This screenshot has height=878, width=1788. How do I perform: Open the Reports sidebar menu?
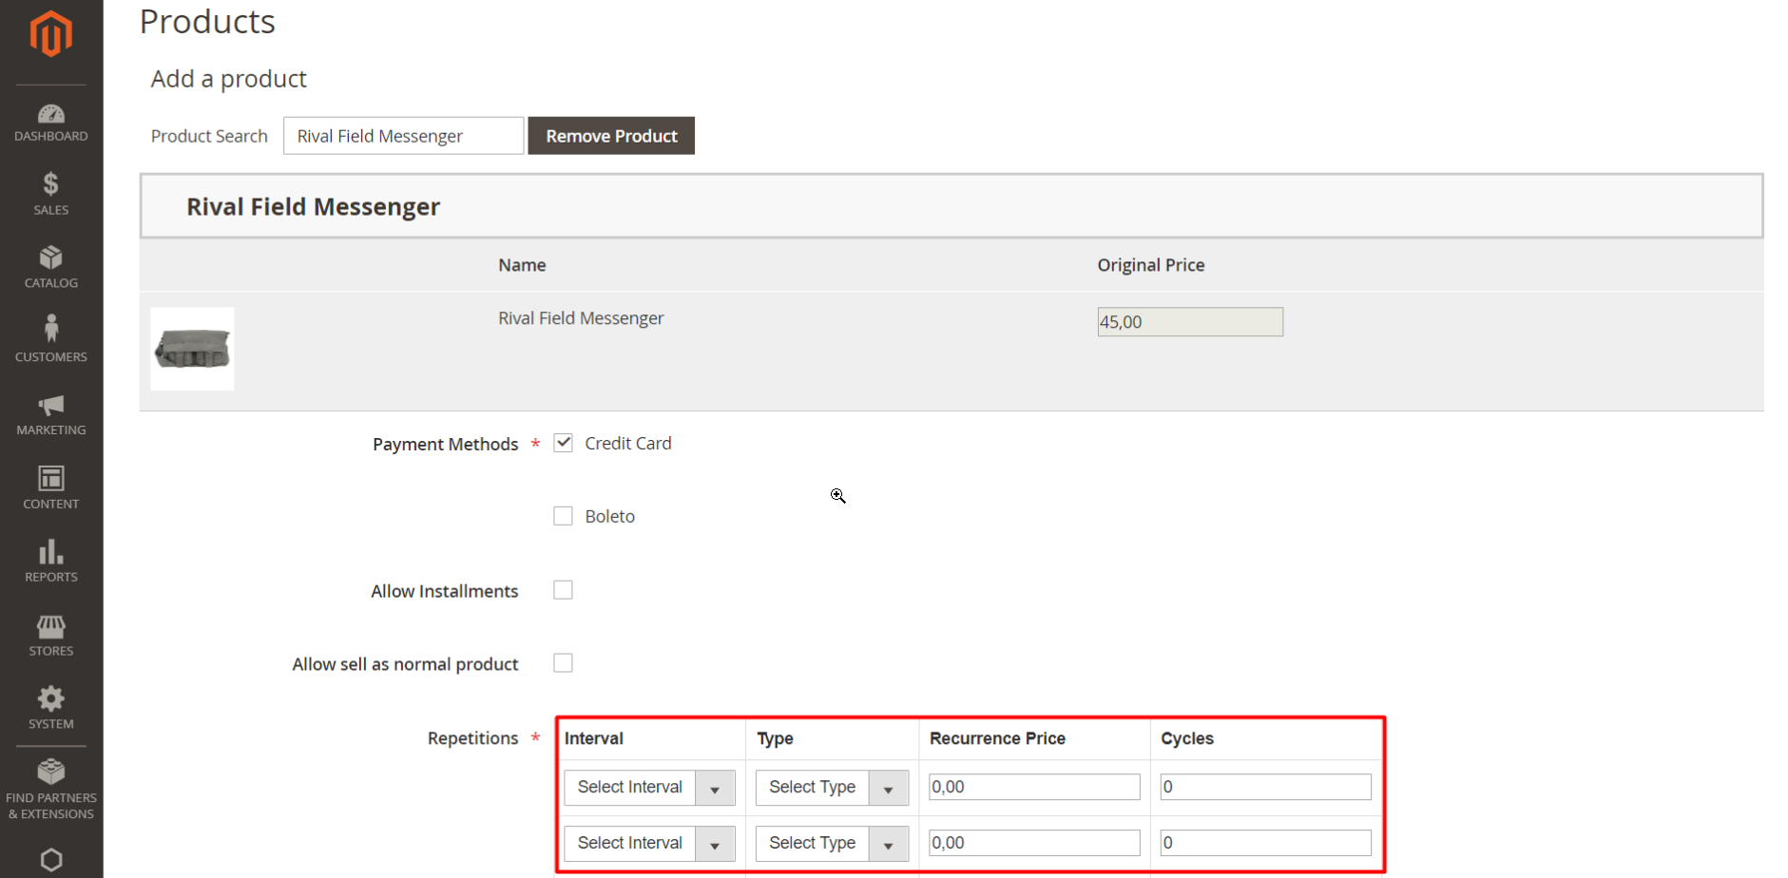(51, 561)
